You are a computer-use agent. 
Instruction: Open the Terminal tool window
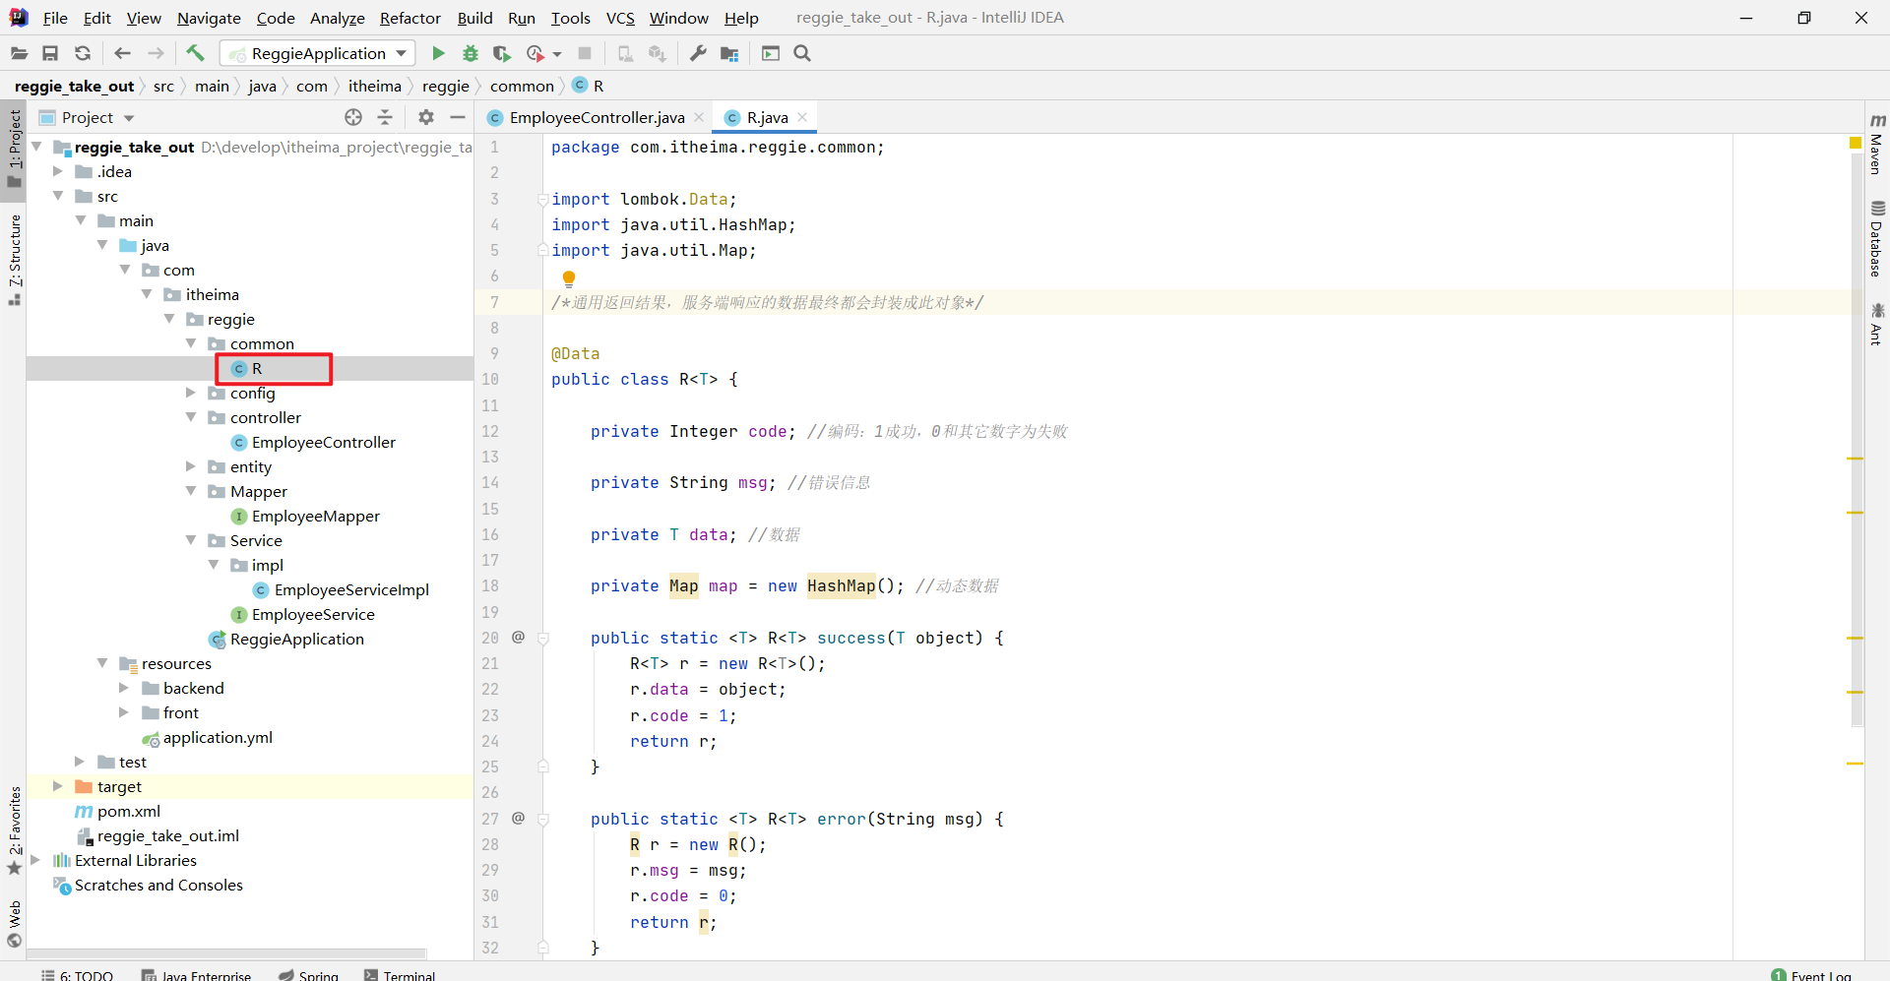point(400,975)
